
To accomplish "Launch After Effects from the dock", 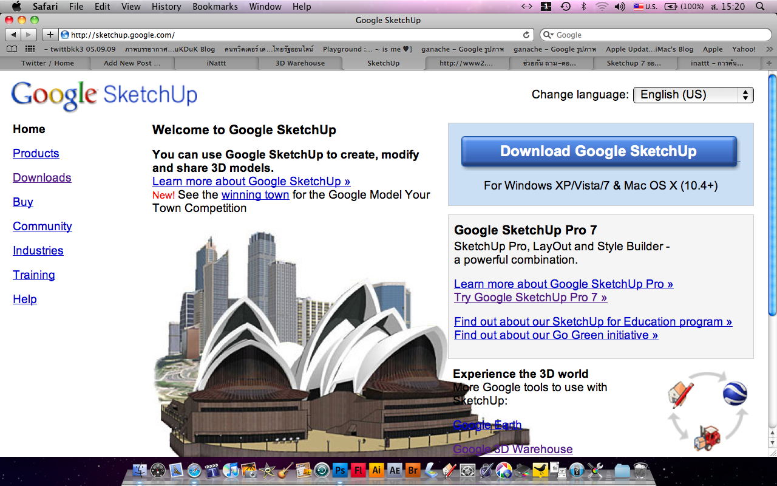I will point(395,470).
